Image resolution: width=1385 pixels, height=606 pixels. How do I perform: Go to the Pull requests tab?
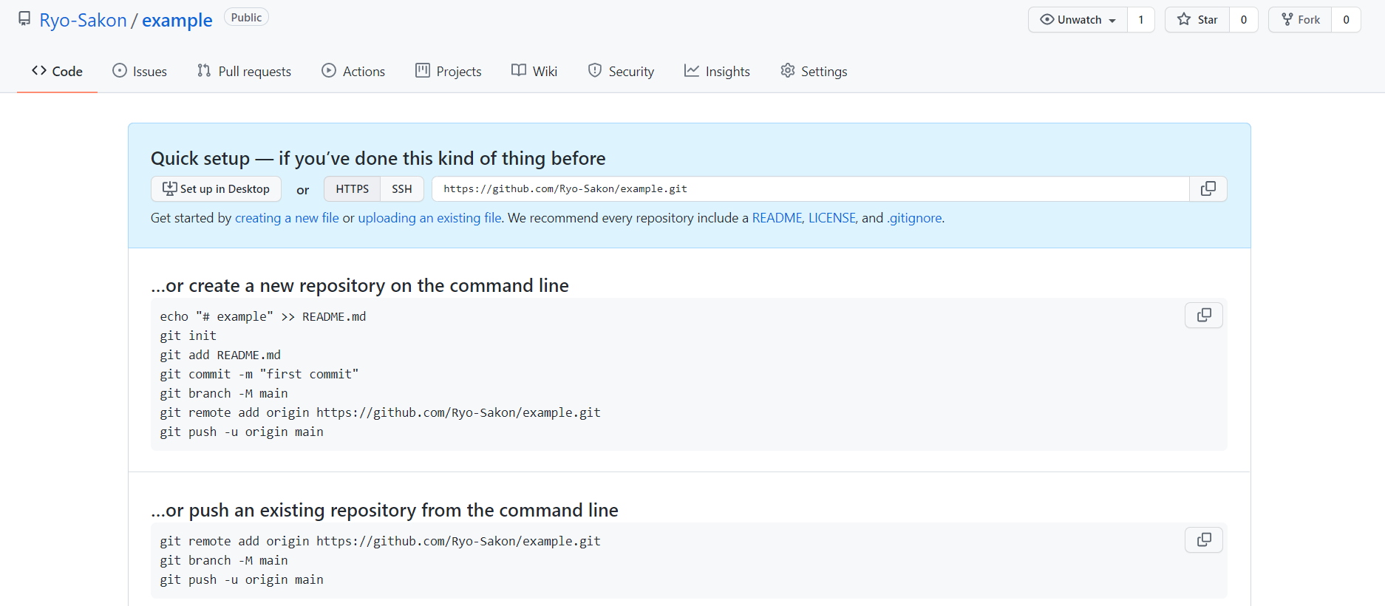[244, 71]
